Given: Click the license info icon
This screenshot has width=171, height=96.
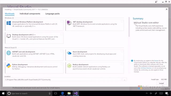Looking at the screenshot, I should tap(132, 61).
